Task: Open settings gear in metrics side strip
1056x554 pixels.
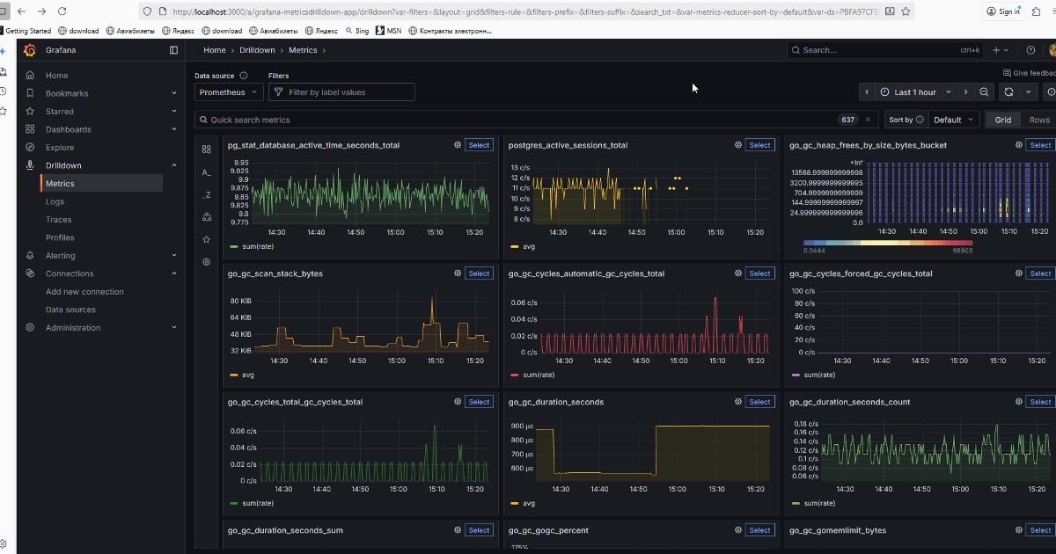Action: coord(206,262)
